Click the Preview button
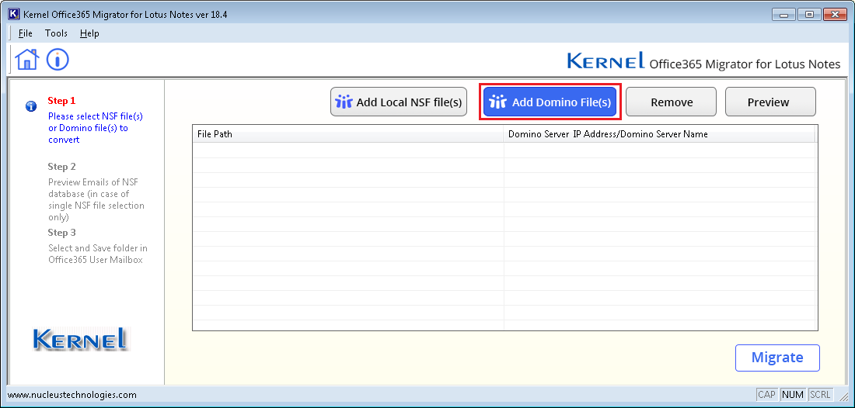Image resolution: width=855 pixels, height=408 pixels. (770, 102)
